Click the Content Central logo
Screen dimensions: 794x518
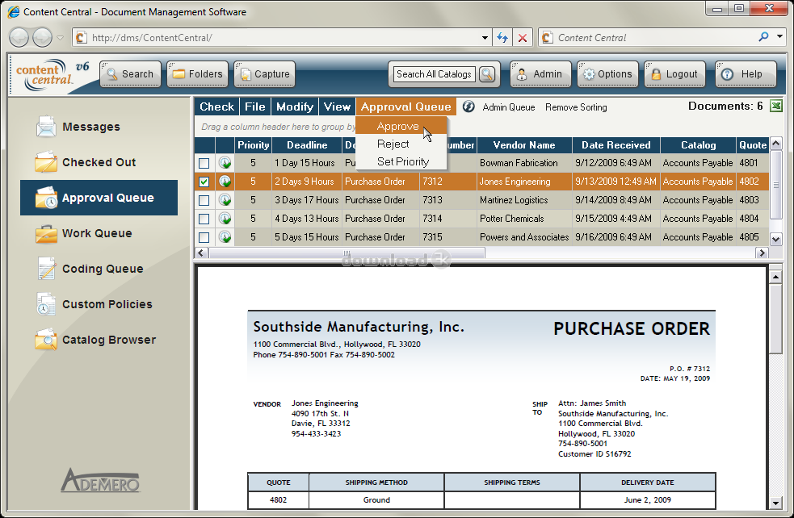52,74
